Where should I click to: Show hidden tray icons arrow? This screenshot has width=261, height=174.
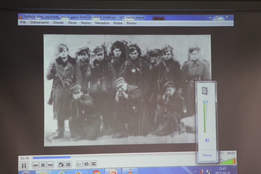coord(195,171)
